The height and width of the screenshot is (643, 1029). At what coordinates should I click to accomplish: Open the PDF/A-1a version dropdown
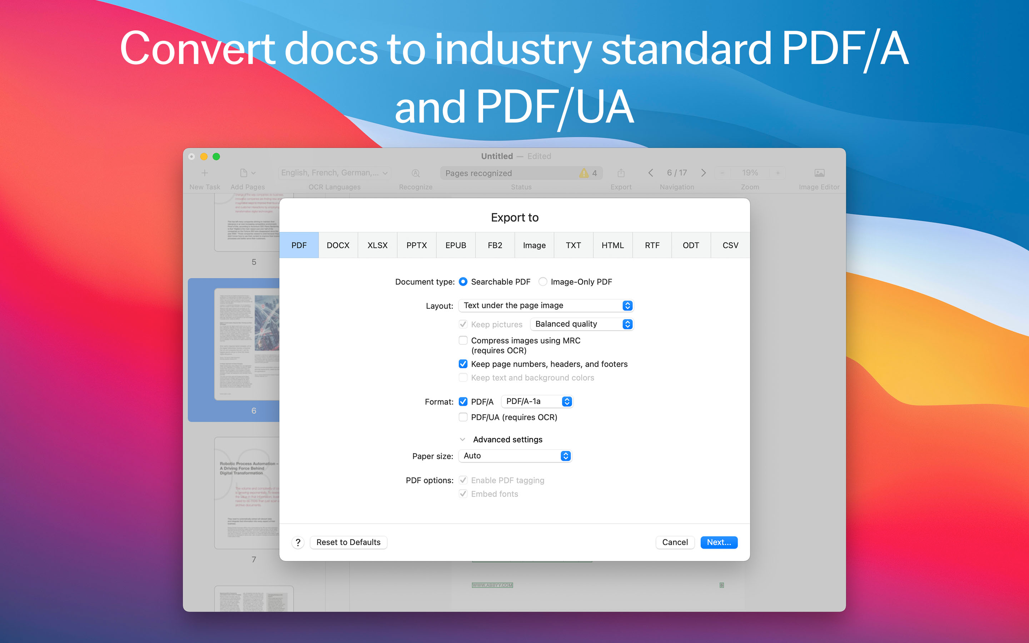pos(537,402)
